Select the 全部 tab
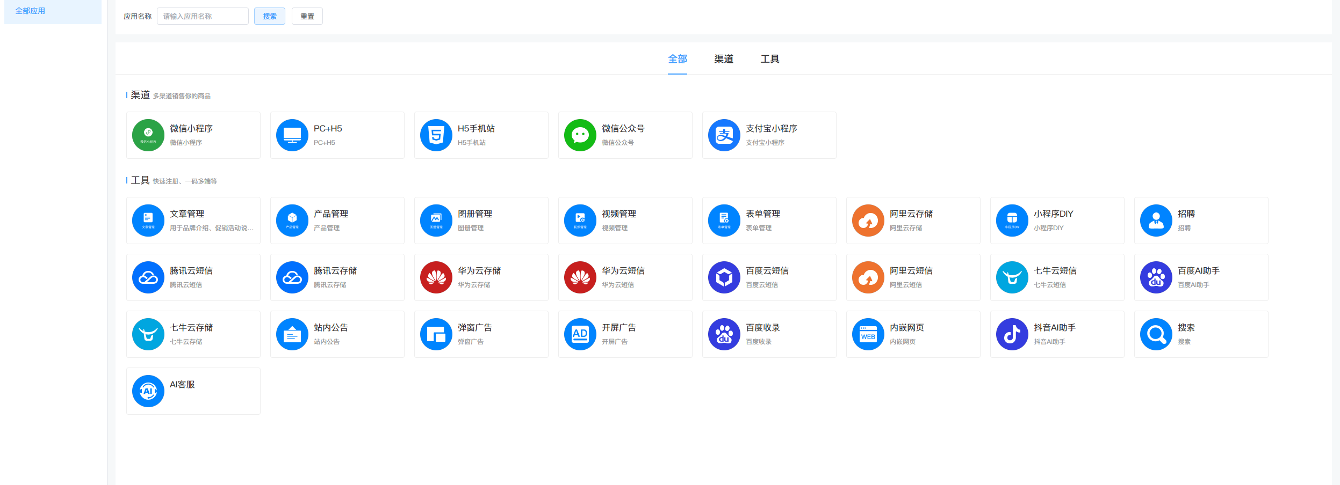Image resolution: width=1340 pixels, height=485 pixels. tap(678, 59)
